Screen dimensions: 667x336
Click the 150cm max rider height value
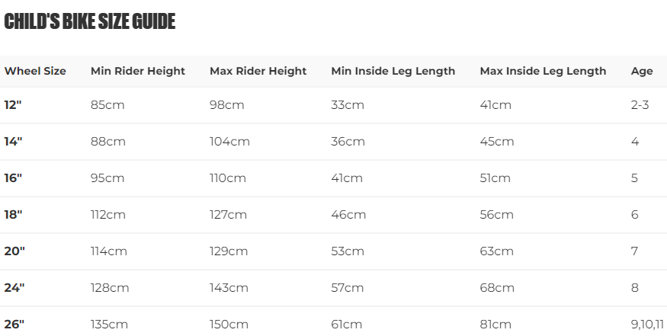[x=229, y=325]
